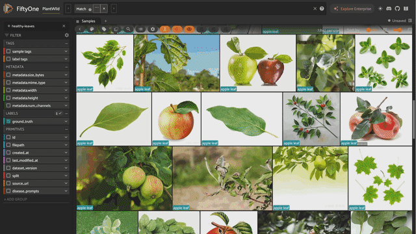Add stage before Match arrow
The height and width of the screenshot is (234, 416).
tap(68, 8)
